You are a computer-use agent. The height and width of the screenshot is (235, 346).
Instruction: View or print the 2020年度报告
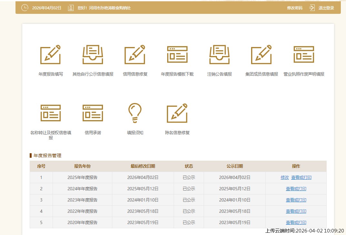296,222
